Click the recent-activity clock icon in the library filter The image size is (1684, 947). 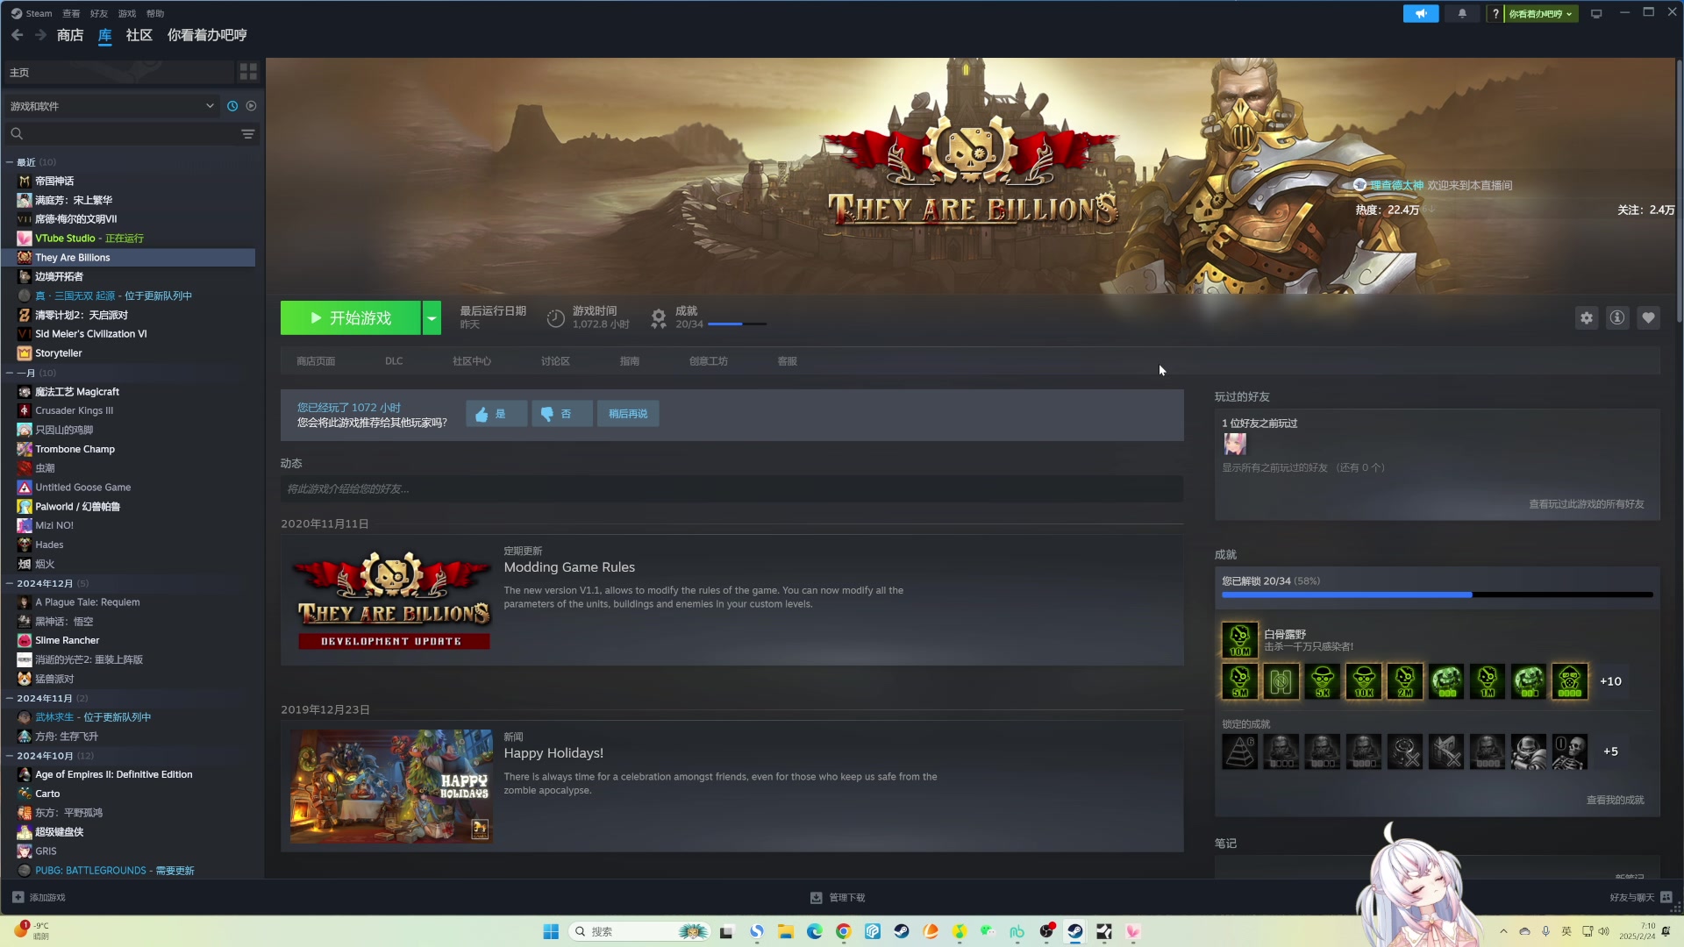point(232,106)
